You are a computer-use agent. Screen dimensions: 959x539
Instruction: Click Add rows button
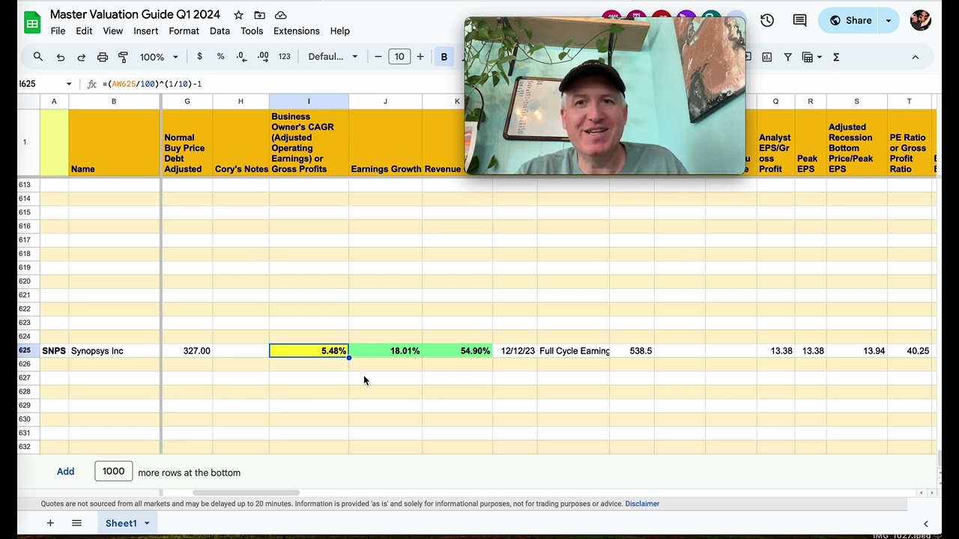(66, 472)
